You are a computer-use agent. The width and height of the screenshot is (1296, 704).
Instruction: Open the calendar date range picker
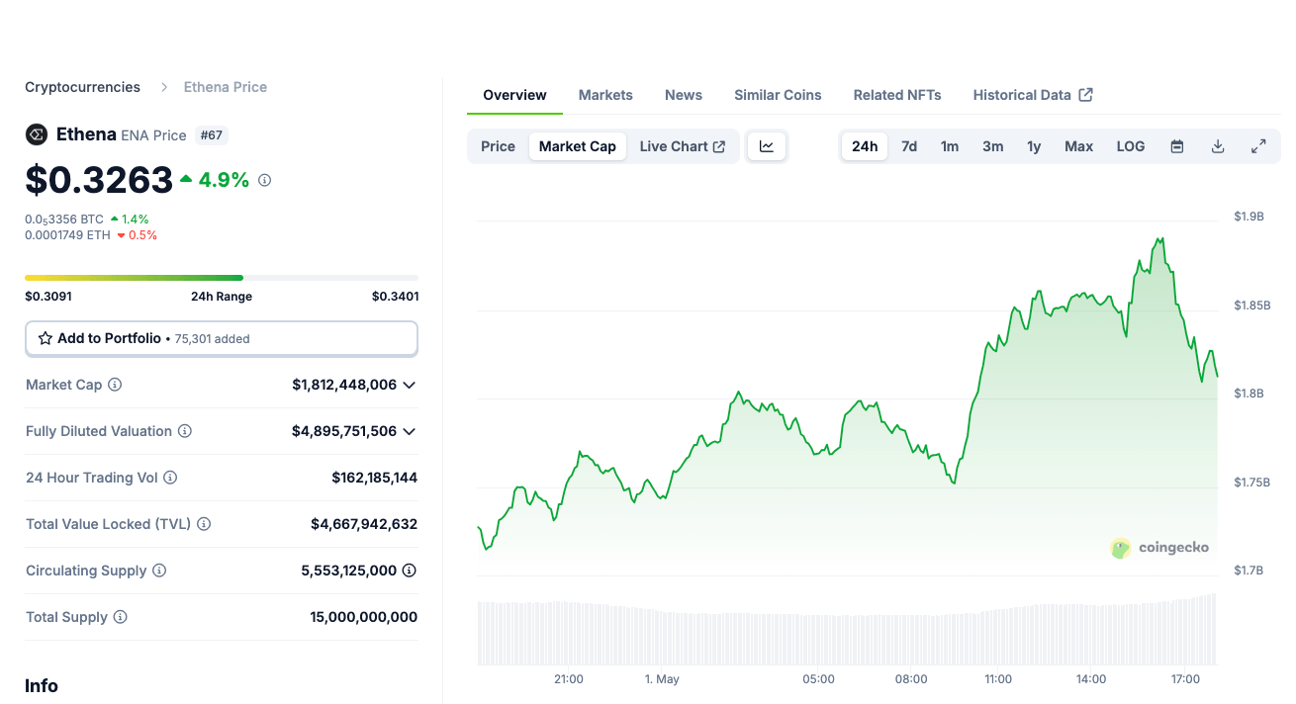pyautogui.click(x=1176, y=145)
